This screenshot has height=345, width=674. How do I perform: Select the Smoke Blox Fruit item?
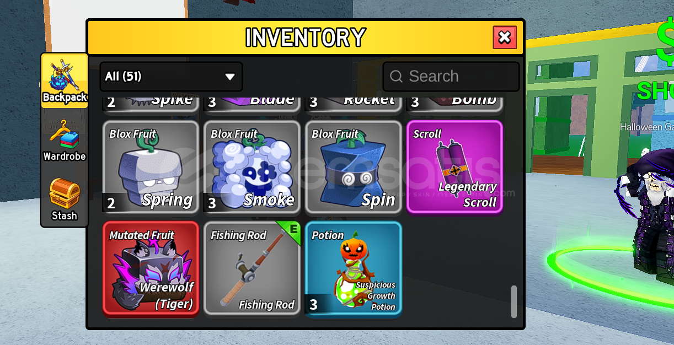[x=252, y=167]
